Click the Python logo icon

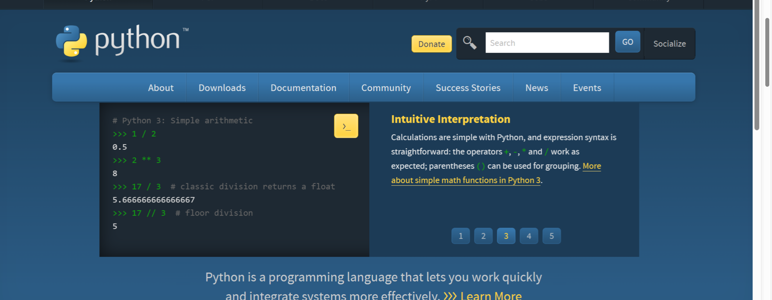tap(72, 41)
